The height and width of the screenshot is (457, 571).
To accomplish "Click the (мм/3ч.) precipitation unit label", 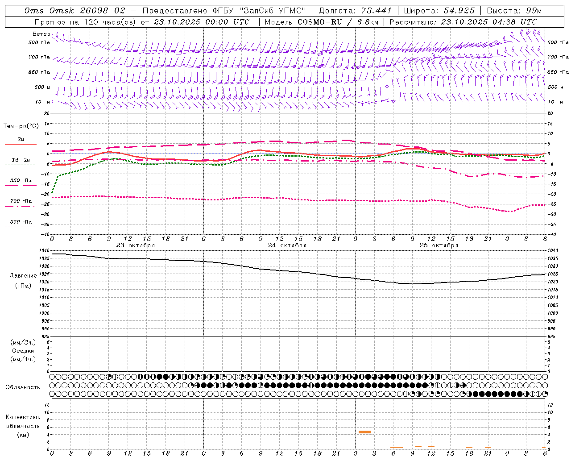I will coord(23,342).
